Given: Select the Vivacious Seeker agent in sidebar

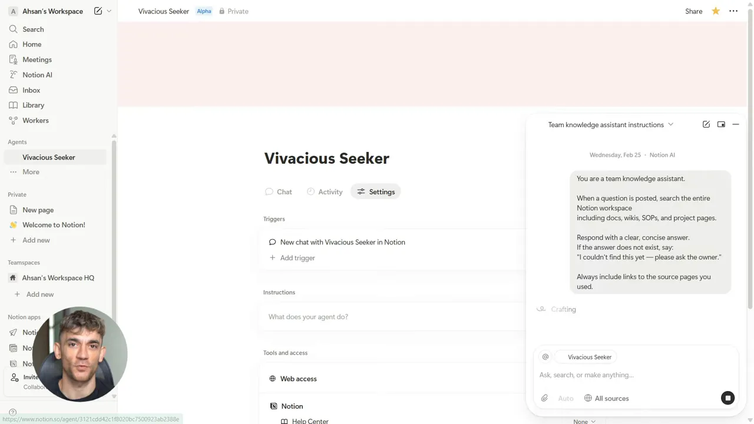Looking at the screenshot, I should pyautogui.click(x=55, y=157).
